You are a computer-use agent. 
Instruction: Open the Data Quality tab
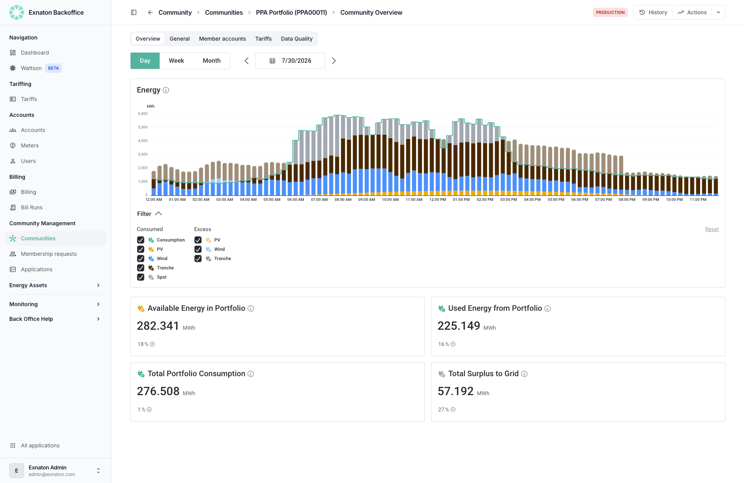pos(297,39)
